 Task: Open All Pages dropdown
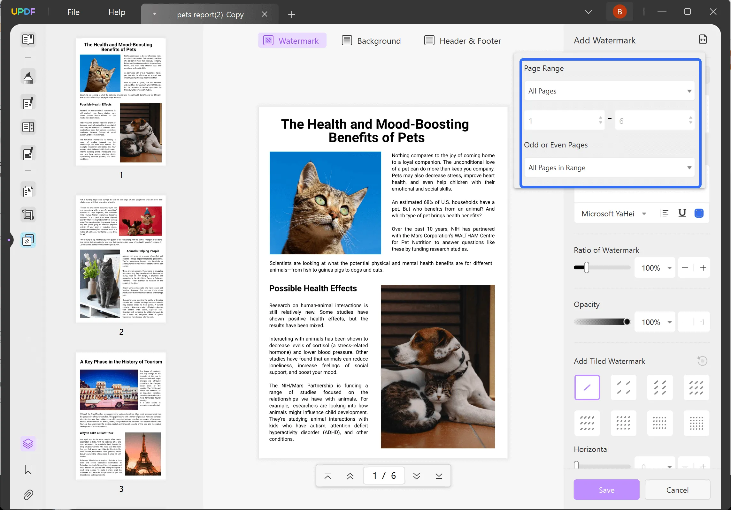[x=609, y=90]
